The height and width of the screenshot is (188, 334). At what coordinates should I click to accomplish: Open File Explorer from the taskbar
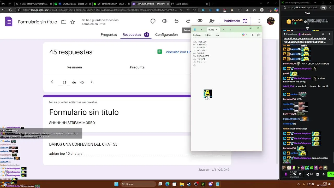point(182,184)
